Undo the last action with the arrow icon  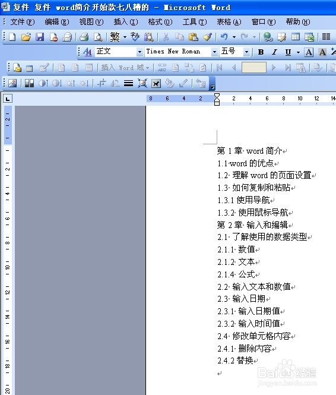[224, 37]
